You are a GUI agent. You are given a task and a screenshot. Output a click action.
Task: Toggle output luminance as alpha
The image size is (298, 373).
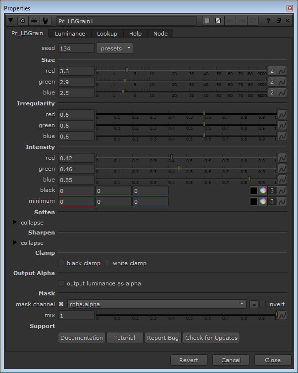[x=61, y=283]
